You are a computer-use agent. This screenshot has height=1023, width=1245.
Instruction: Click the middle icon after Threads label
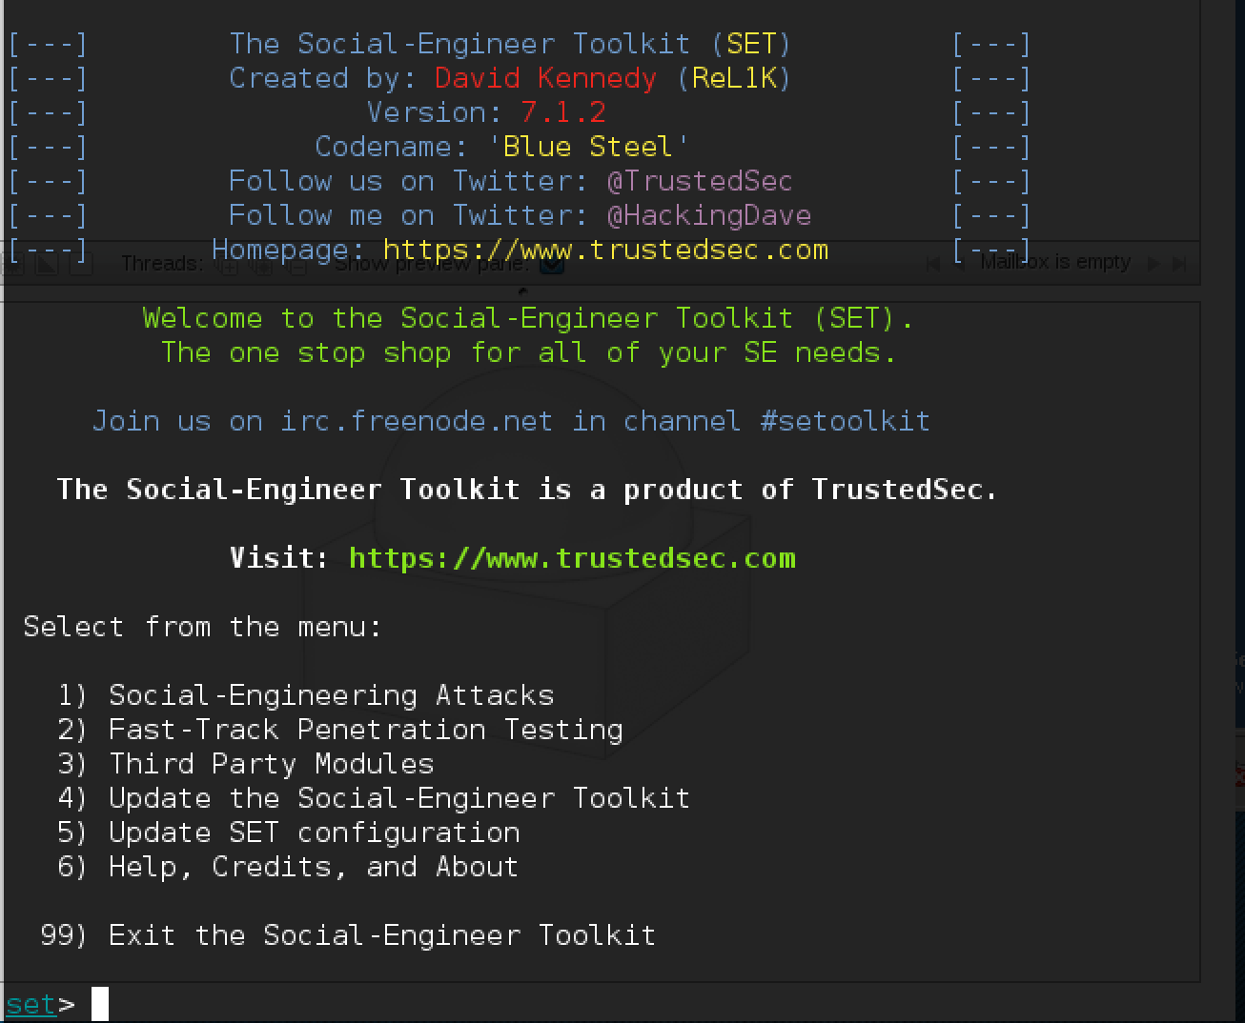pos(262,266)
